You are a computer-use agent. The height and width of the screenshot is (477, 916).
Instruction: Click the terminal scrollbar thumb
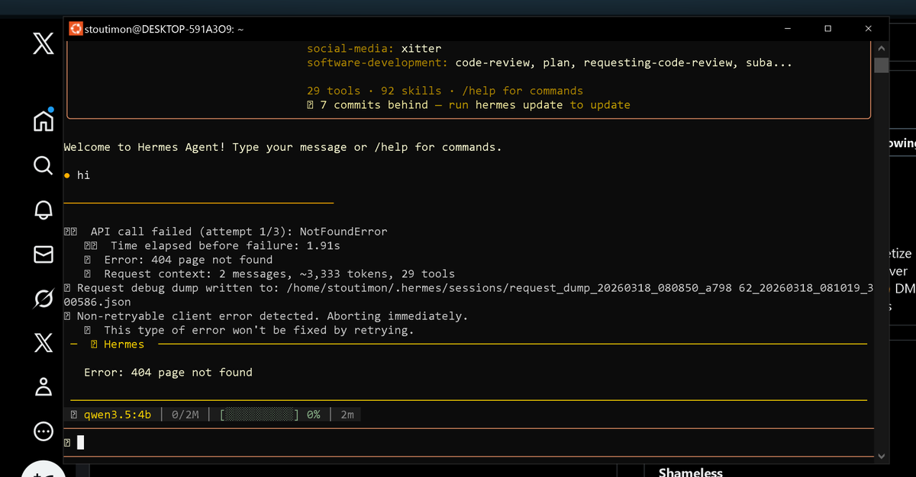[882, 65]
